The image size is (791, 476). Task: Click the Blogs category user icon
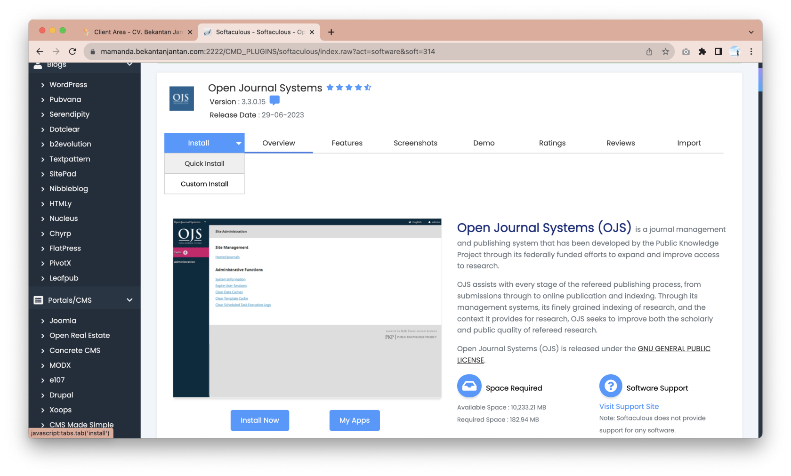(38, 65)
